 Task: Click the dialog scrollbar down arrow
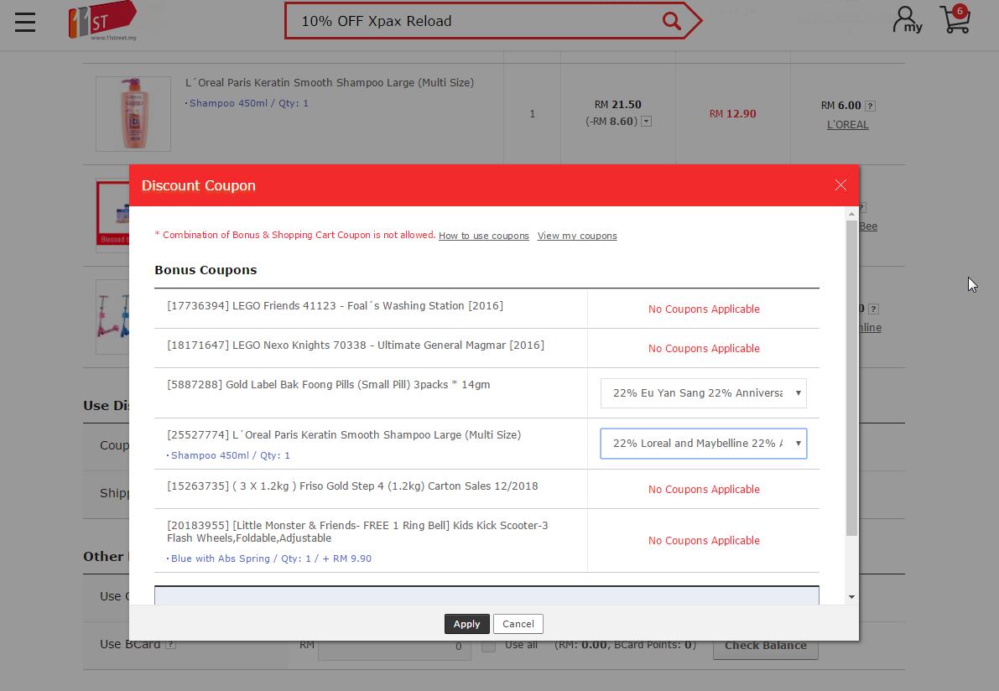[x=852, y=597]
